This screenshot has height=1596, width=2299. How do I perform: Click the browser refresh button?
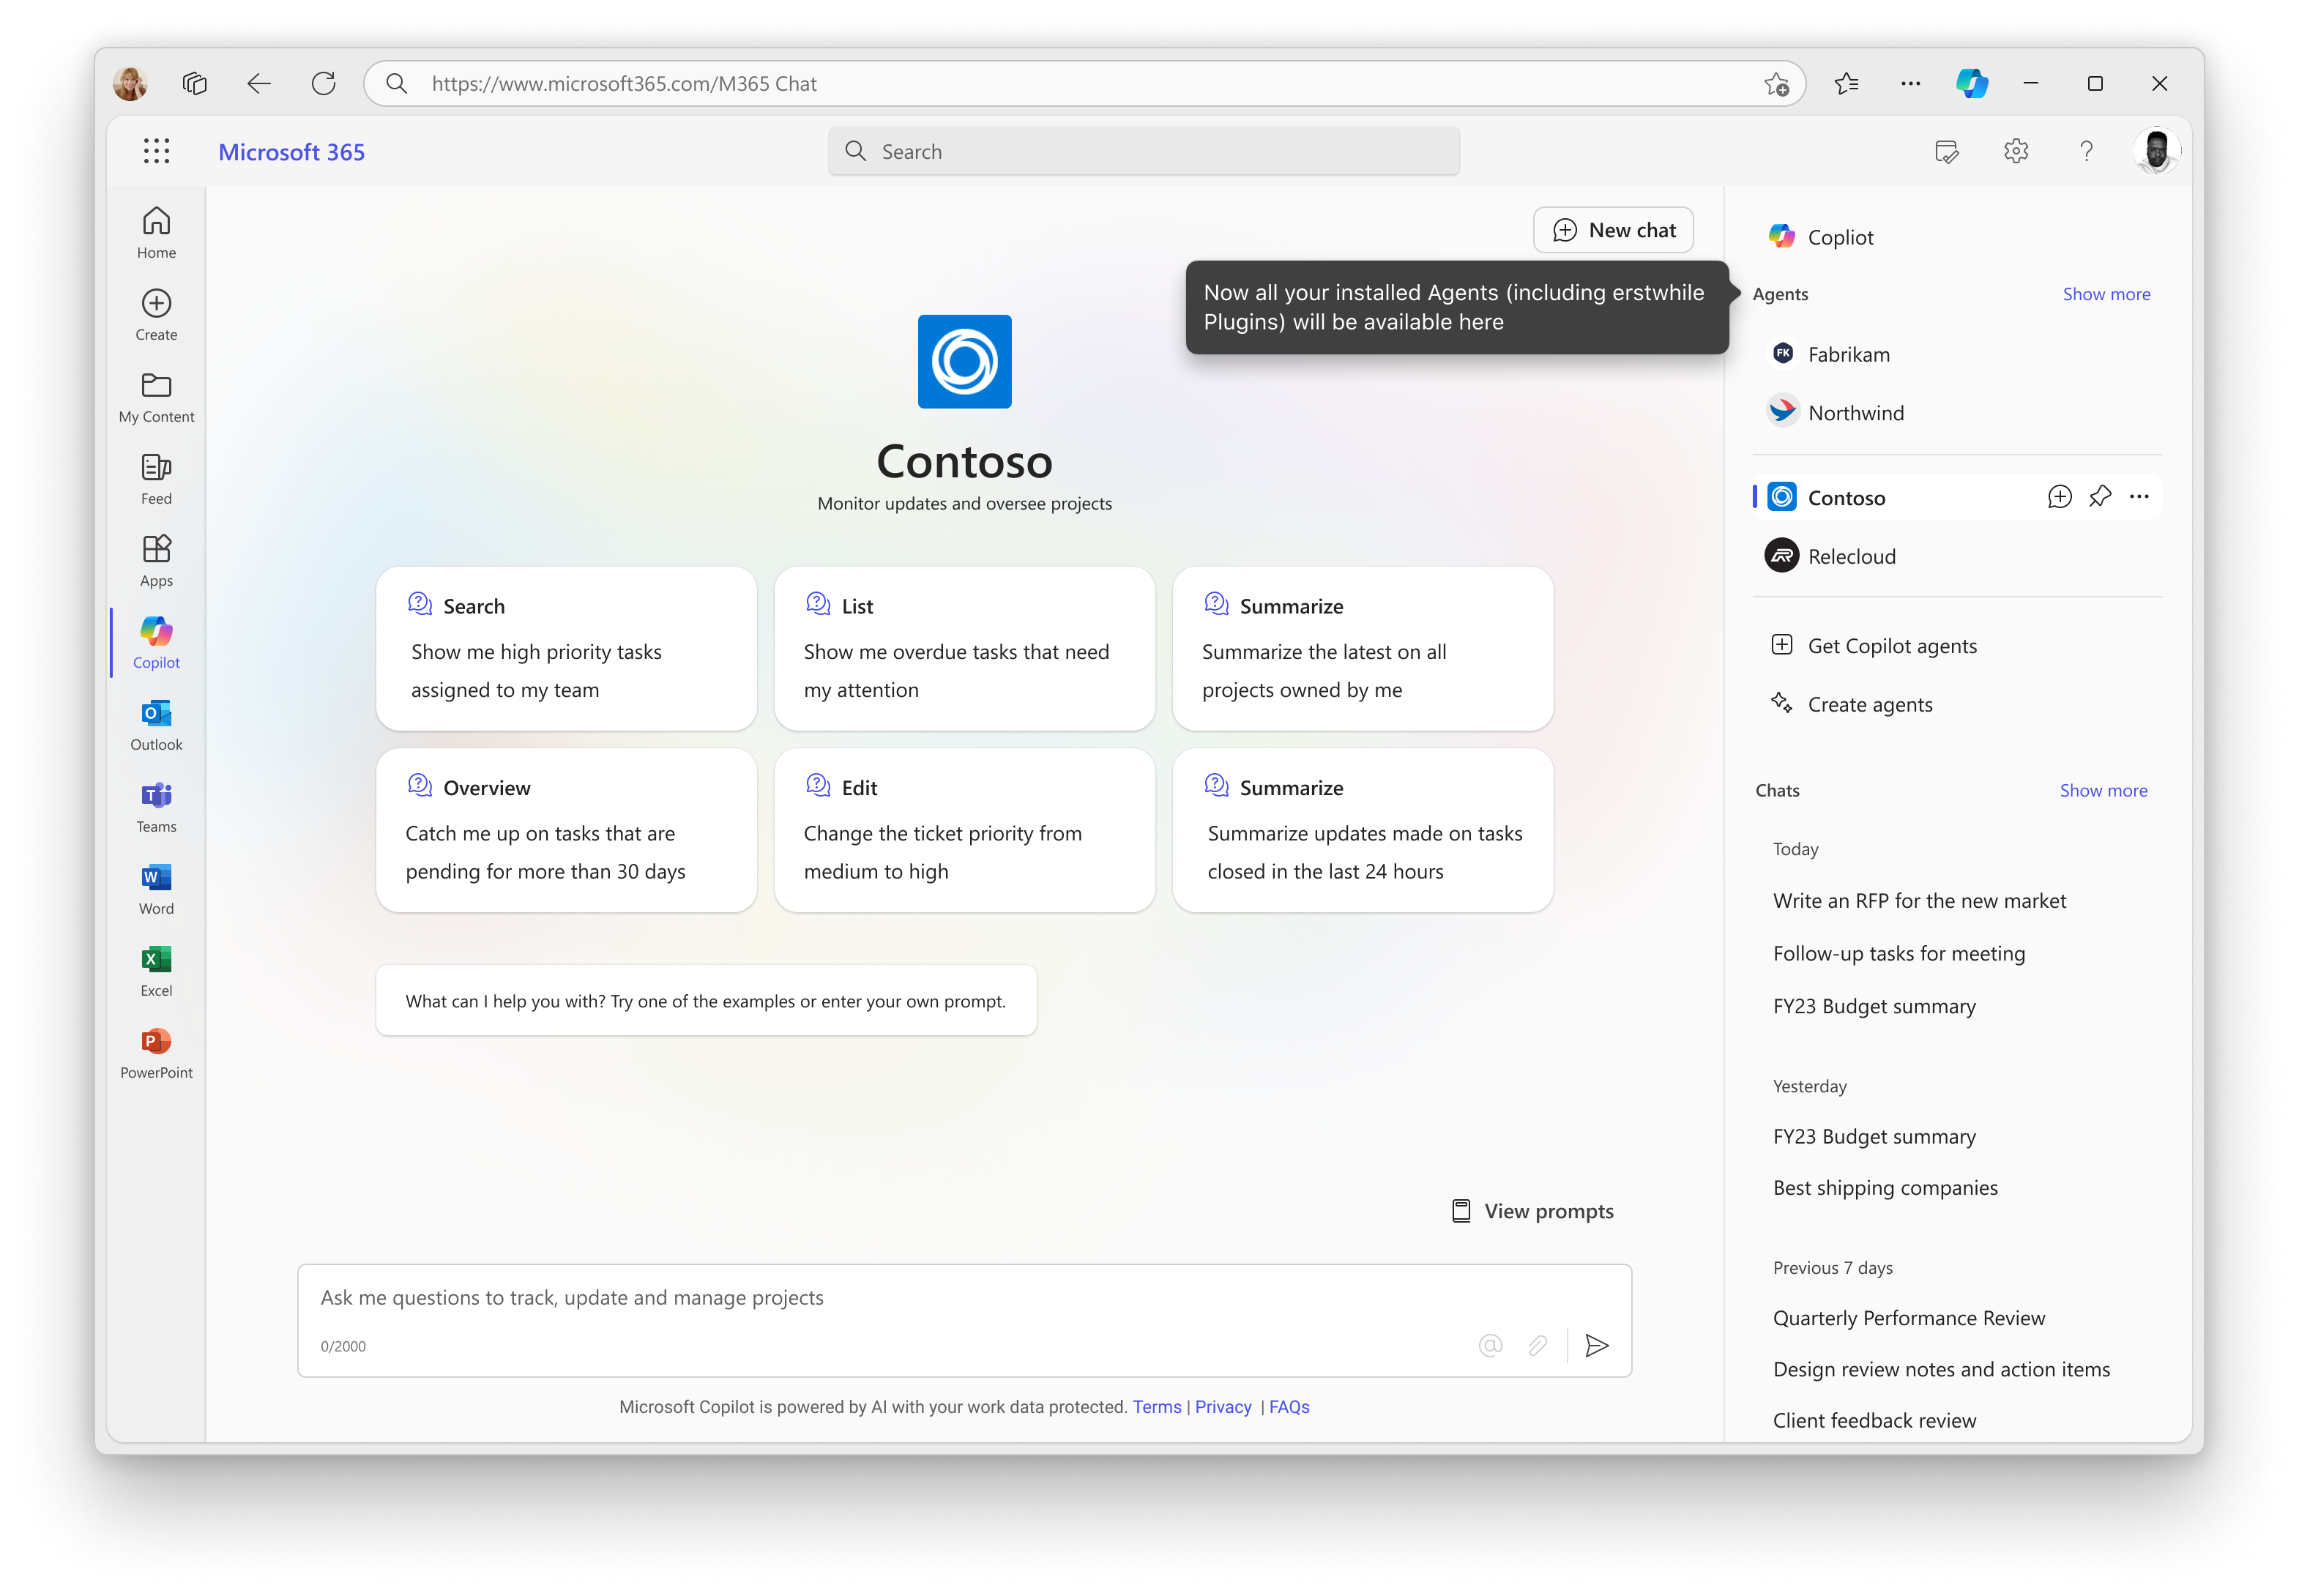point(323,83)
